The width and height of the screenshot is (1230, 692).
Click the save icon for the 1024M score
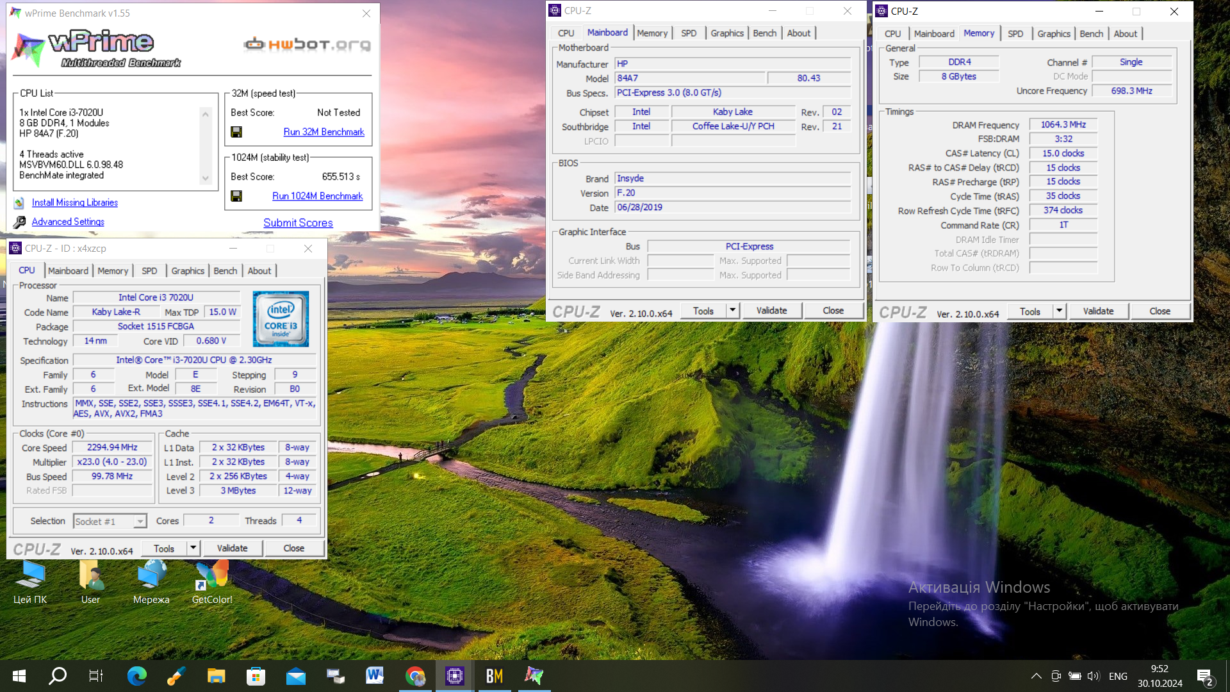(x=236, y=196)
